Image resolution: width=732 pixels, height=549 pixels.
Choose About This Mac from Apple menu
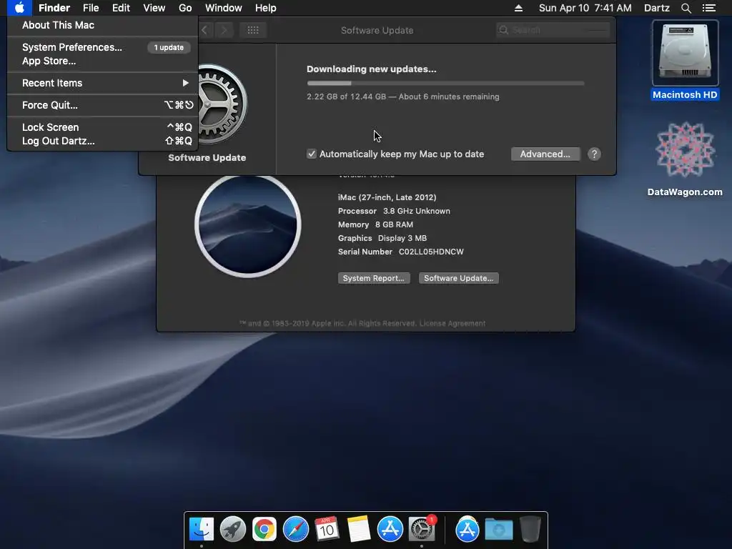click(103, 25)
